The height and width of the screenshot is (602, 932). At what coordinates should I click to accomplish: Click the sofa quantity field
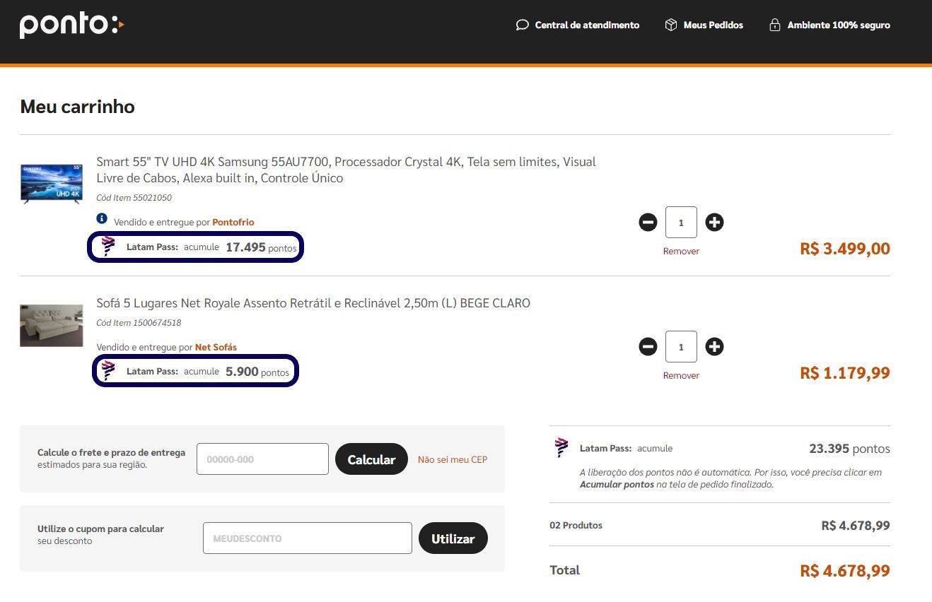[x=681, y=347]
